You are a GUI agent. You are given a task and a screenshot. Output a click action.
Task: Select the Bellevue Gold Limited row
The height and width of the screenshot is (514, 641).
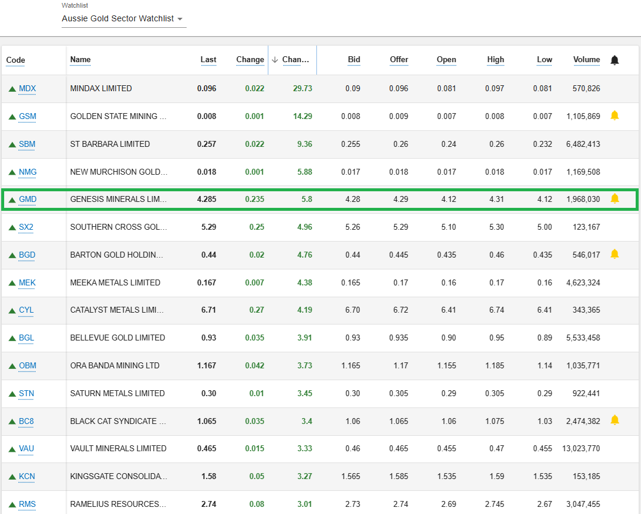(117, 338)
